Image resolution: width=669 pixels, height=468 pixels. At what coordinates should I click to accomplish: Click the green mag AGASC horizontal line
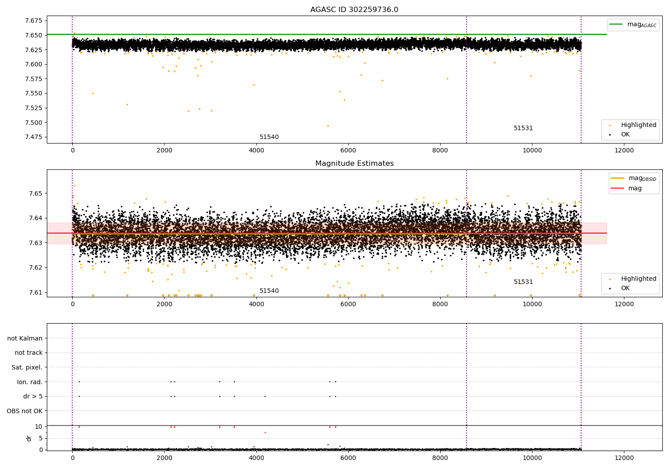tap(327, 34)
